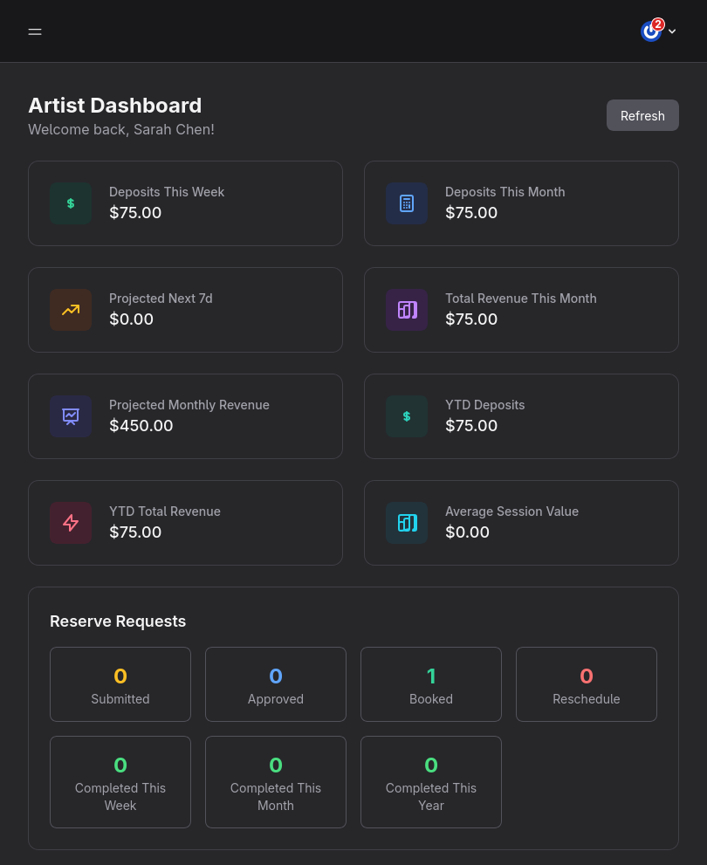Click the user avatar with notification badge

(651, 31)
